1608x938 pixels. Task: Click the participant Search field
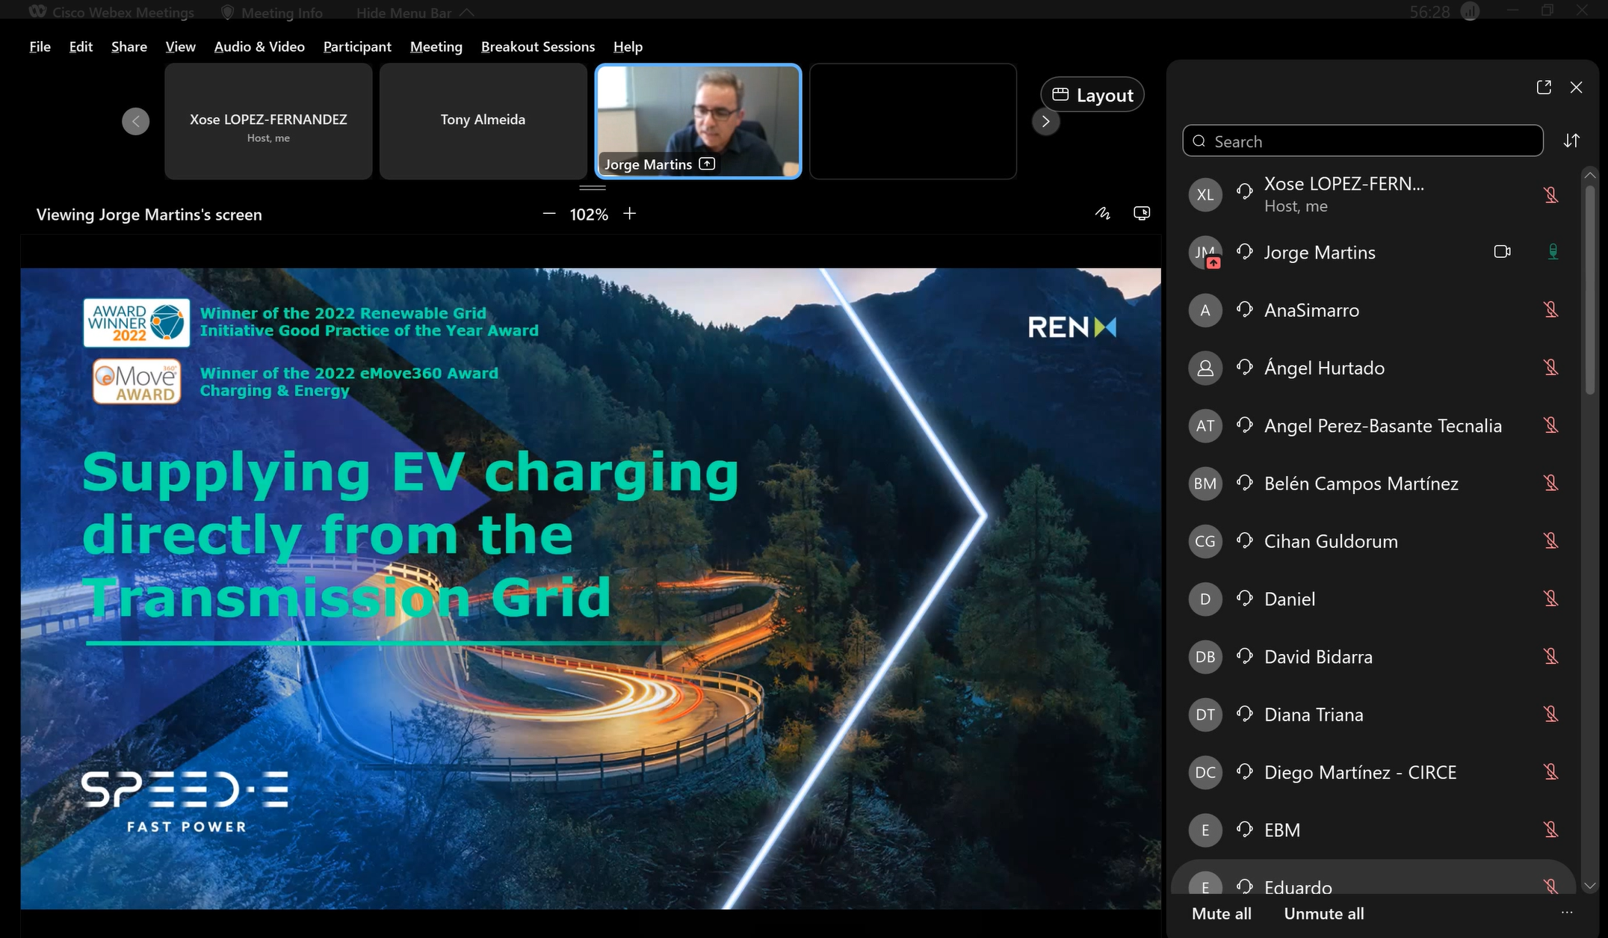[x=1362, y=141]
